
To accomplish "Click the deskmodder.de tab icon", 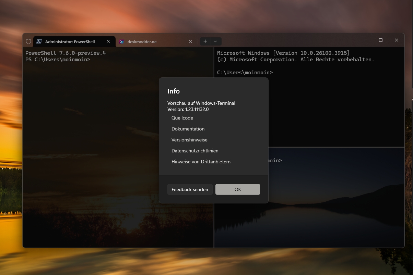I will coord(121,41).
